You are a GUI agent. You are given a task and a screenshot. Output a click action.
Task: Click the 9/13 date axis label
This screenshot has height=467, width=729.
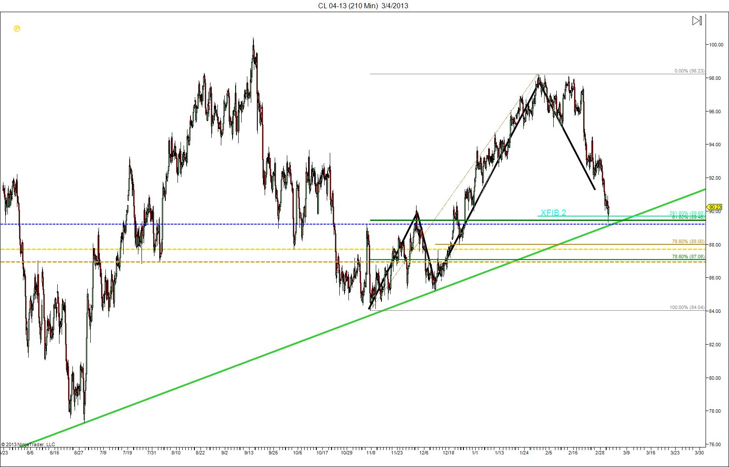click(249, 453)
